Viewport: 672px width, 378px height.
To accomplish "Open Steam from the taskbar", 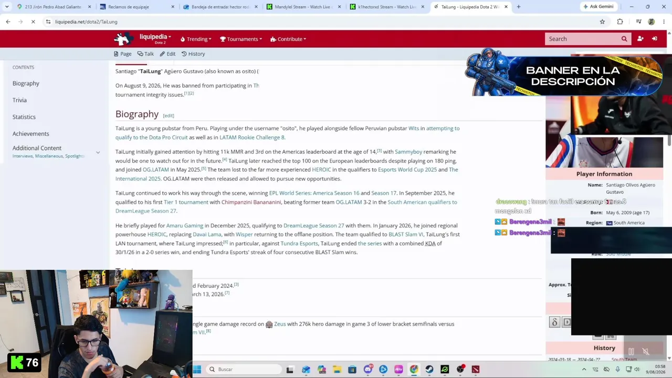I will coord(429,369).
